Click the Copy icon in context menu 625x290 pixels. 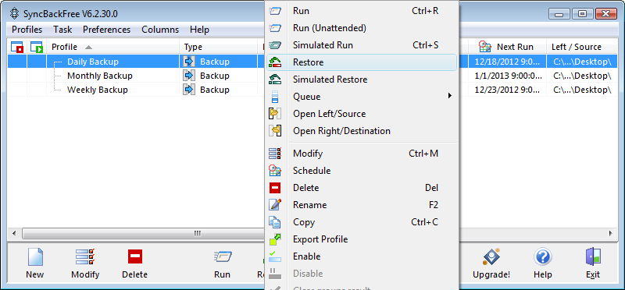tap(276, 222)
